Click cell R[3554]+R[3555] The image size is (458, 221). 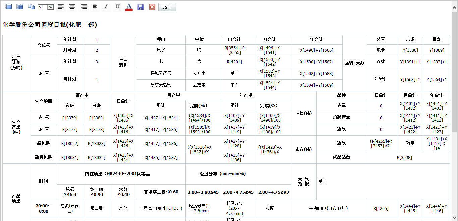(x=238, y=50)
